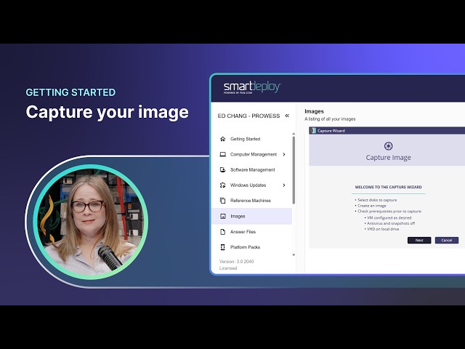Click the 'Licensed' status text
This screenshot has height=349, width=465.
(228, 268)
